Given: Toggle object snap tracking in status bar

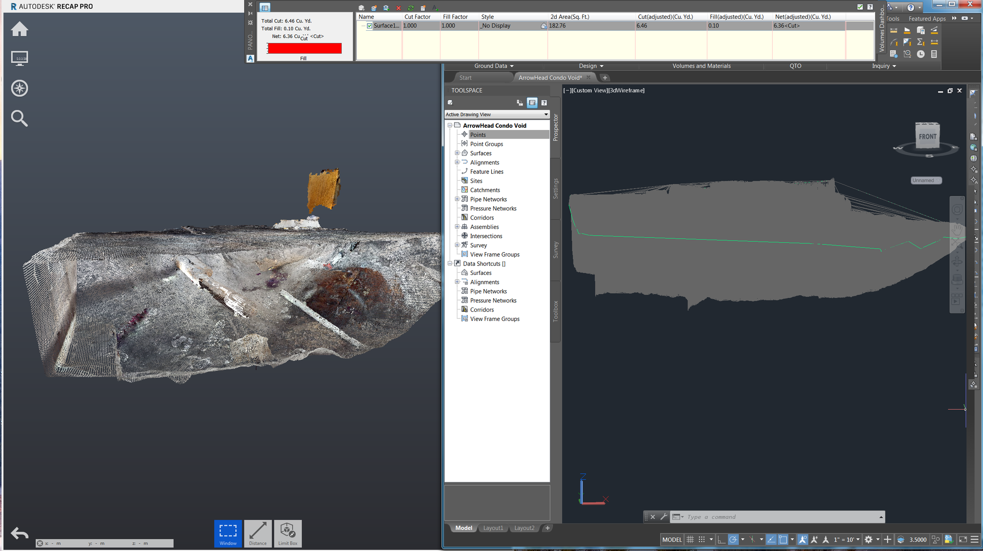Looking at the screenshot, I should [x=771, y=540].
